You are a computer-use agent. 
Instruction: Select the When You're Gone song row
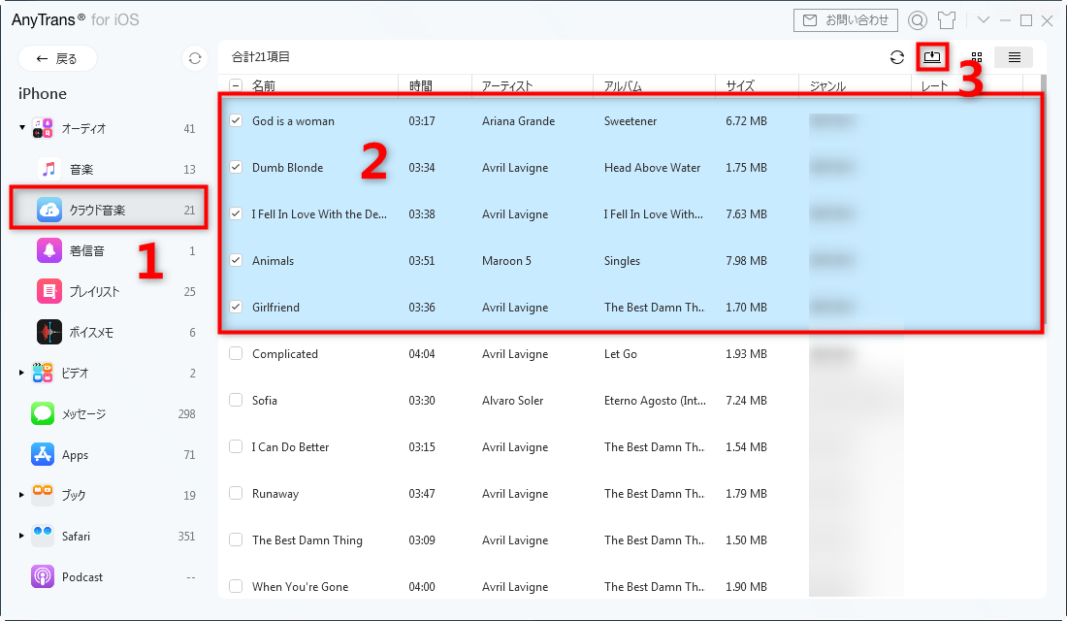pyautogui.click(x=630, y=586)
